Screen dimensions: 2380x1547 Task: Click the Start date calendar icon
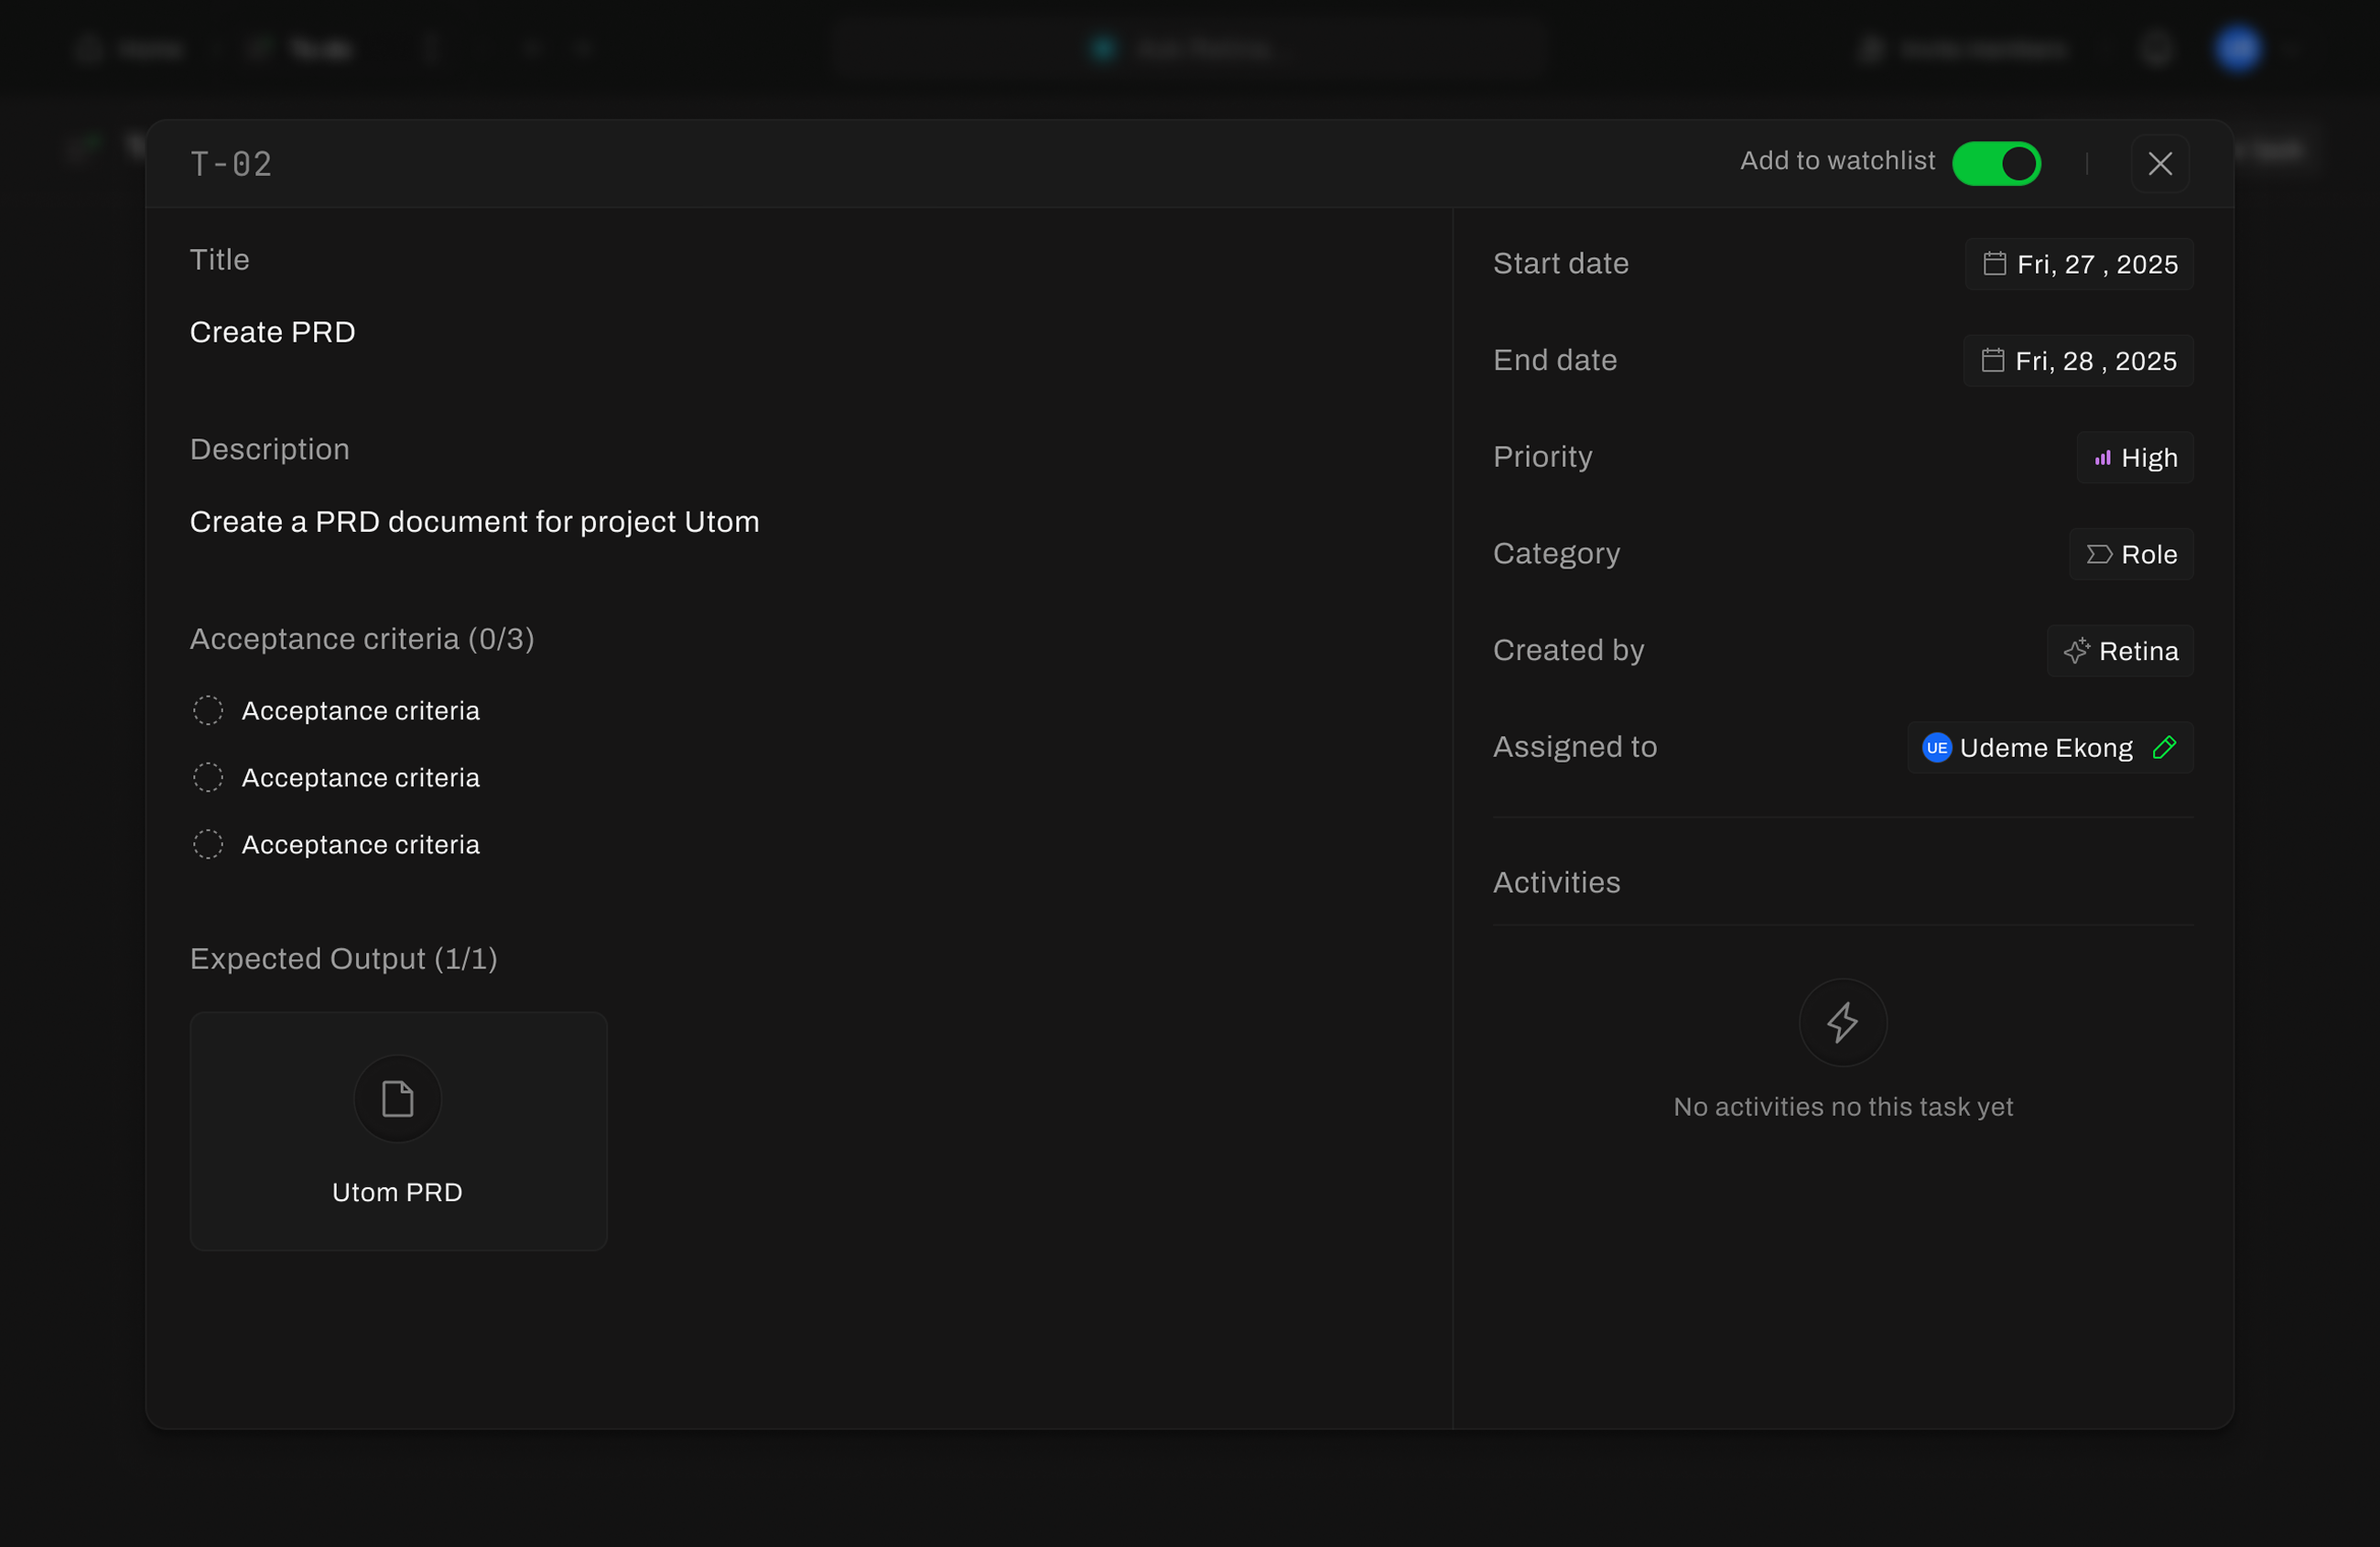[x=1994, y=264]
